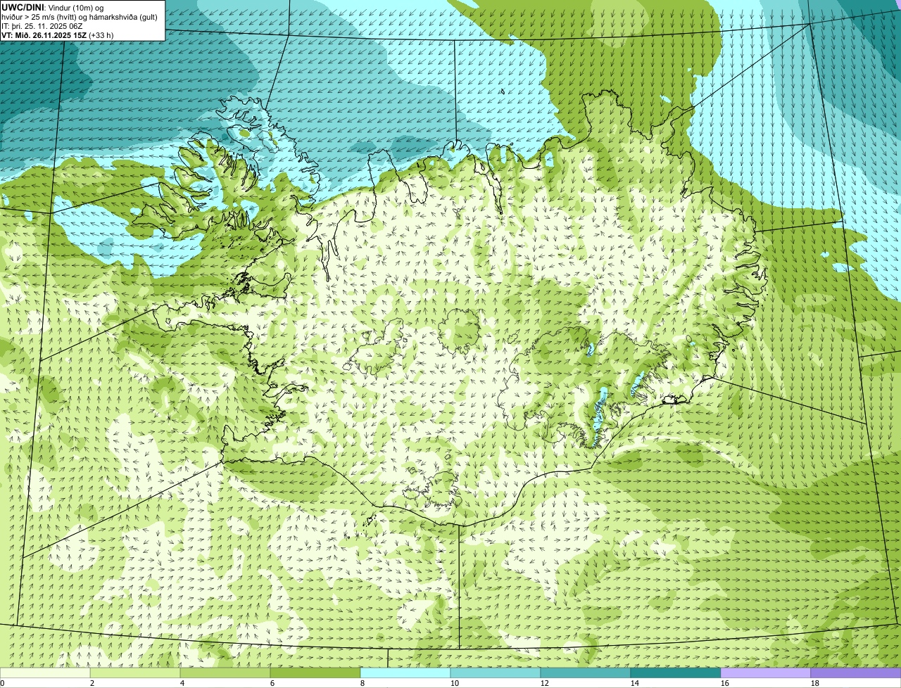Click the 2–4 m/s legend color segment

point(135,673)
